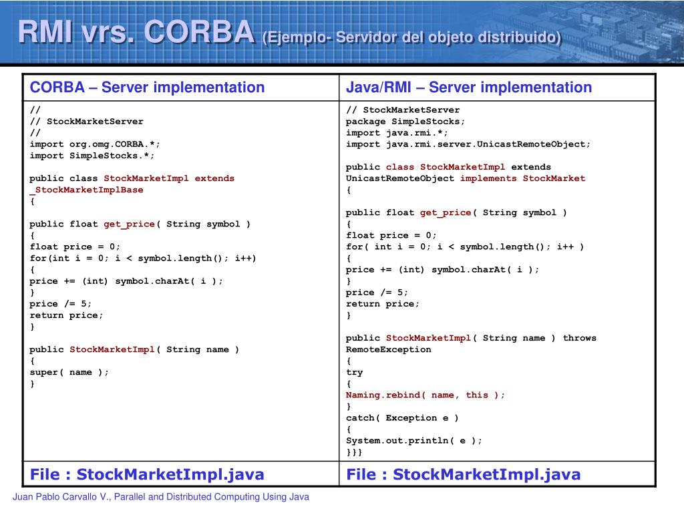This screenshot has height=513, width=684.
Task: Click the '// StockMarketServer' comment in CORBA column
Action: (86, 122)
